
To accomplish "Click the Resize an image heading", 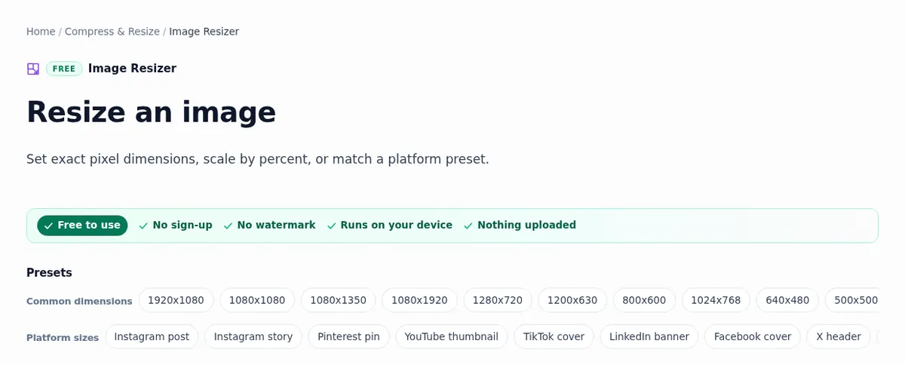I will [x=152, y=112].
